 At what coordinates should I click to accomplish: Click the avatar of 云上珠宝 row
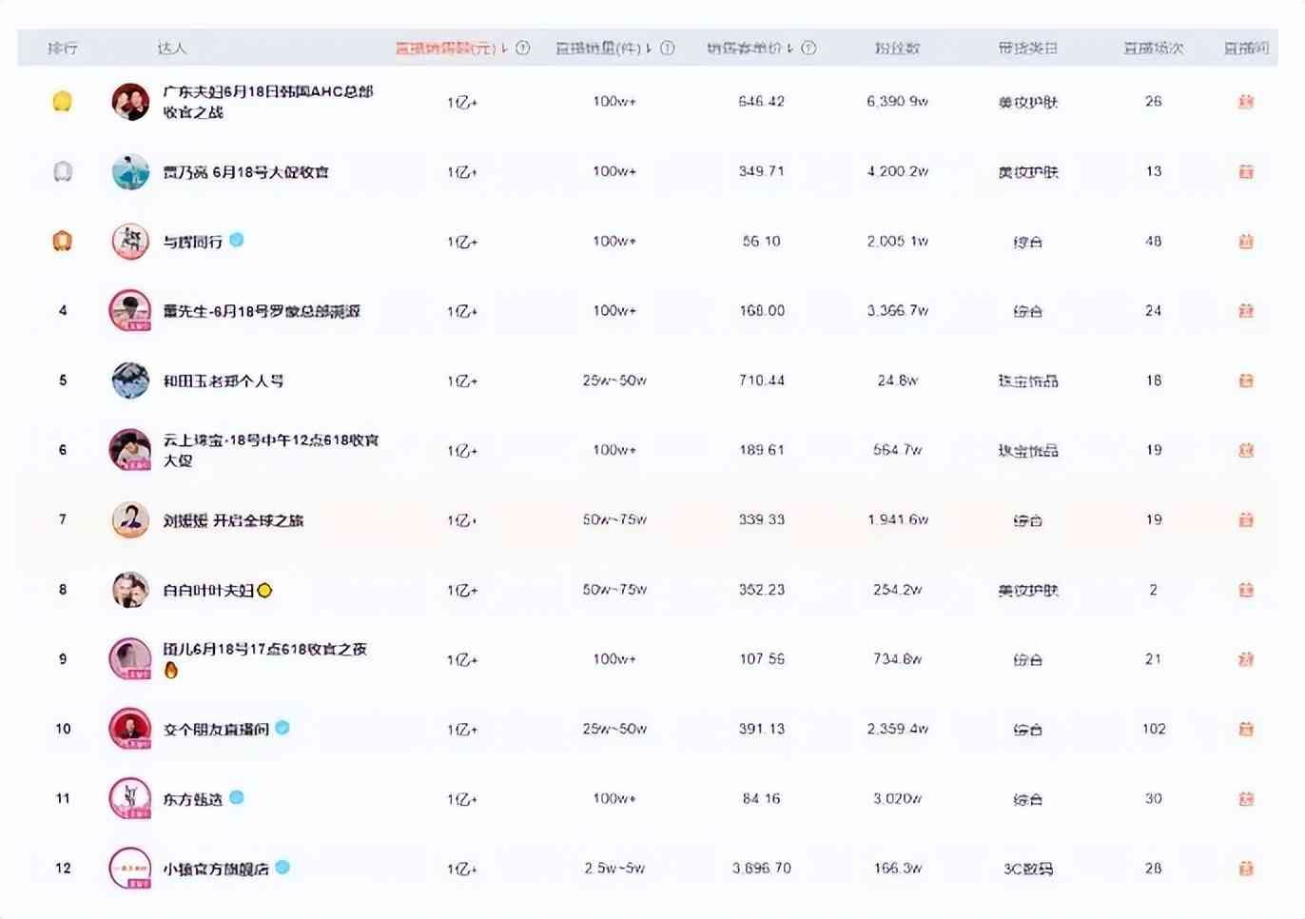[x=130, y=450]
